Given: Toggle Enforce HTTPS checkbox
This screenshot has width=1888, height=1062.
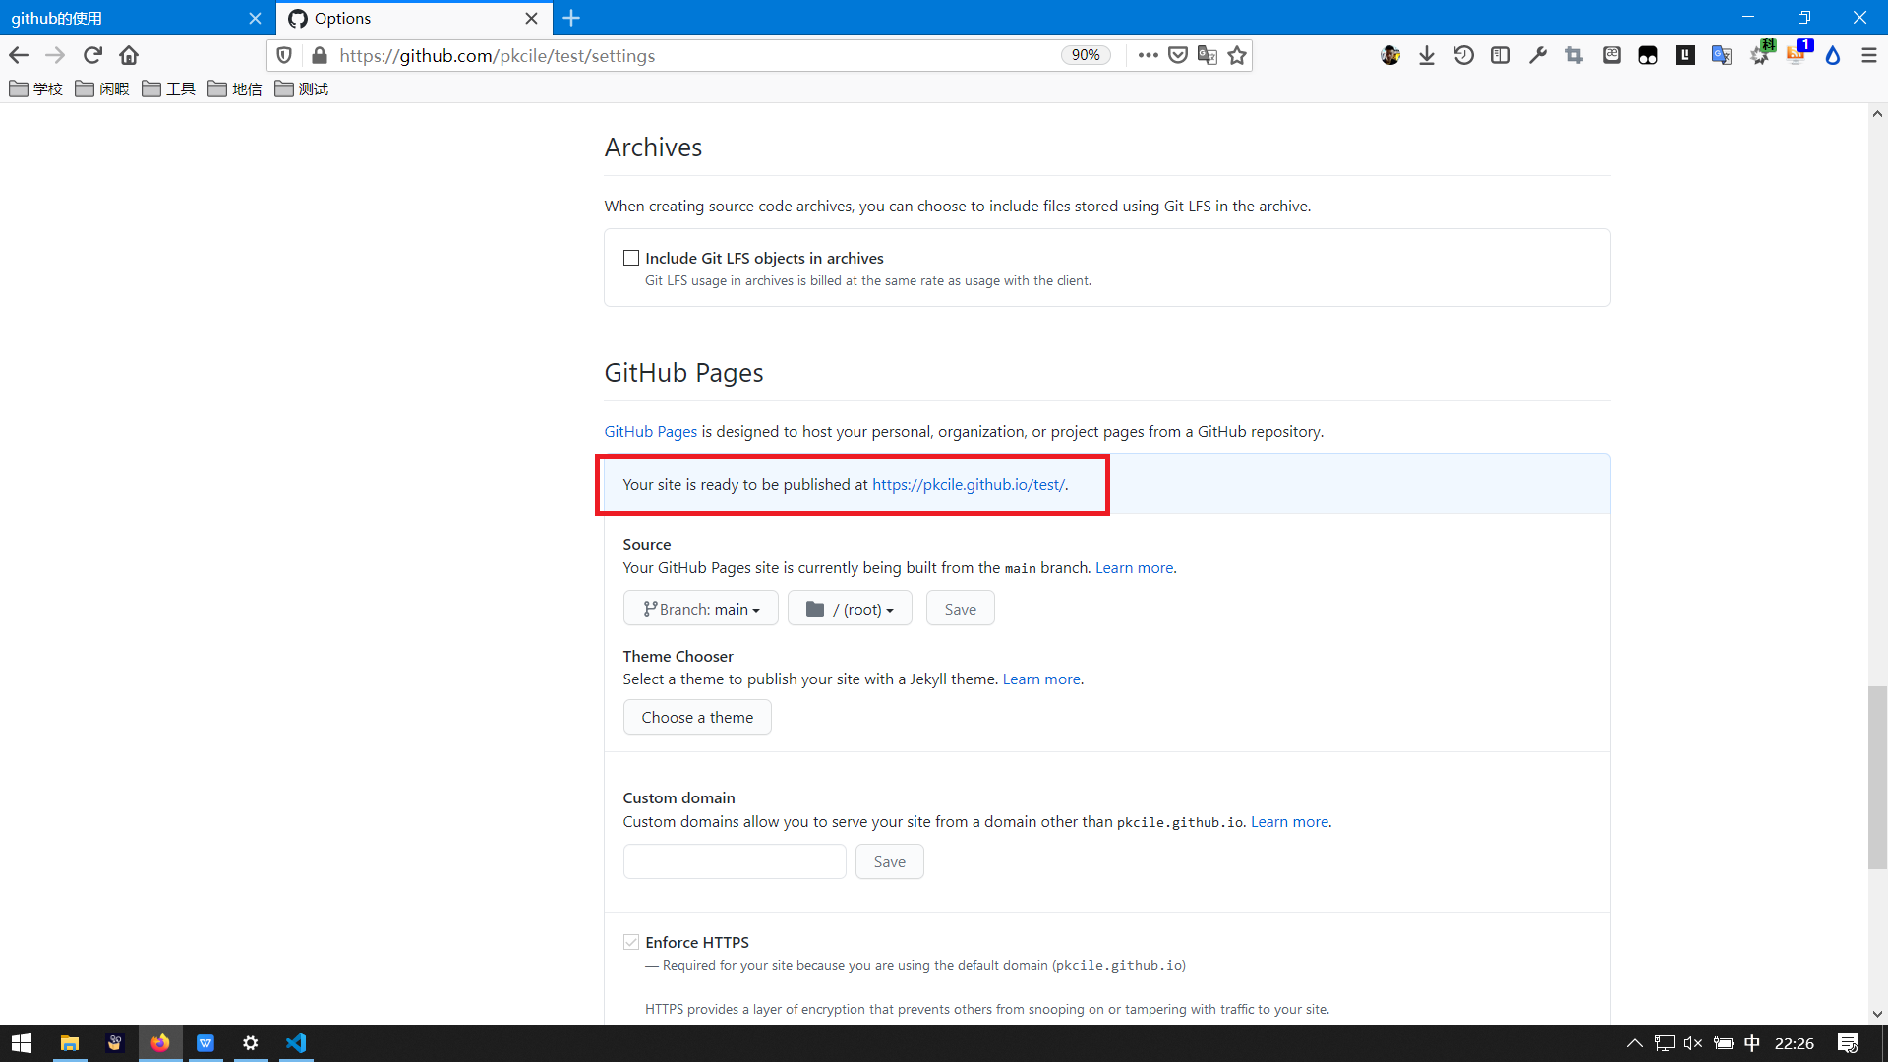Looking at the screenshot, I should click(x=631, y=942).
